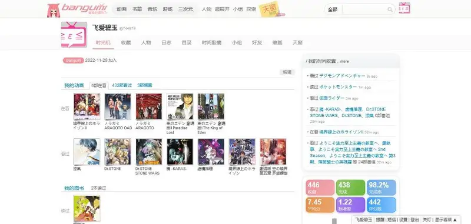Open the user avatar at top right

coord(404,8)
